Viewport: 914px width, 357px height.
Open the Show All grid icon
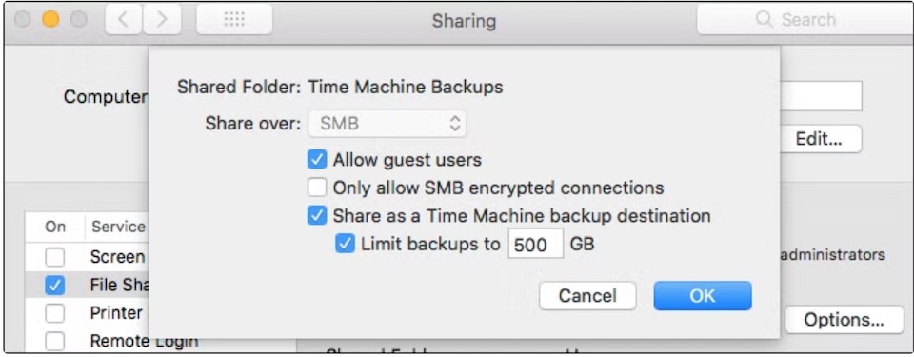click(x=234, y=20)
